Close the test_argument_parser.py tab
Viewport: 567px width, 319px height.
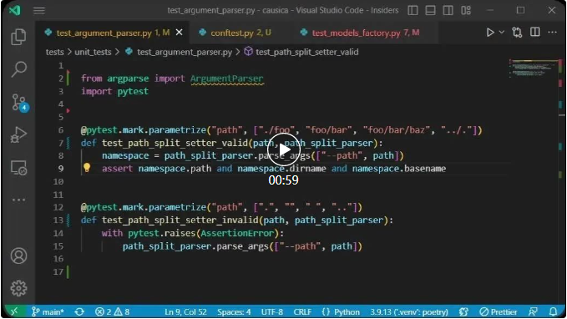point(179,33)
